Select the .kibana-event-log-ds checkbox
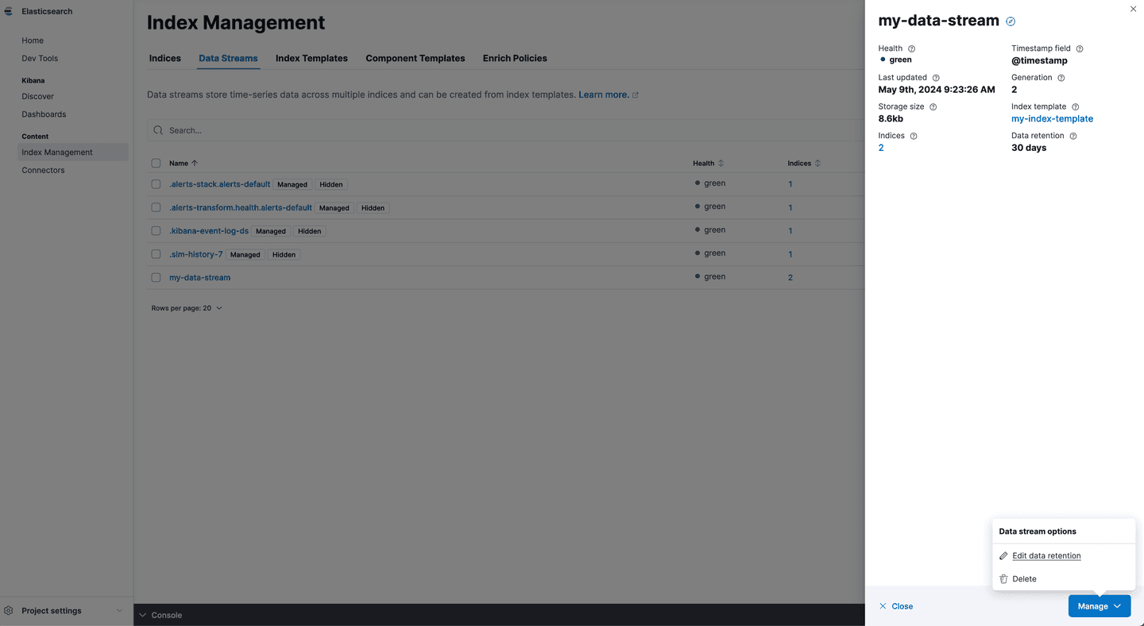Image resolution: width=1144 pixels, height=626 pixels. pos(156,231)
